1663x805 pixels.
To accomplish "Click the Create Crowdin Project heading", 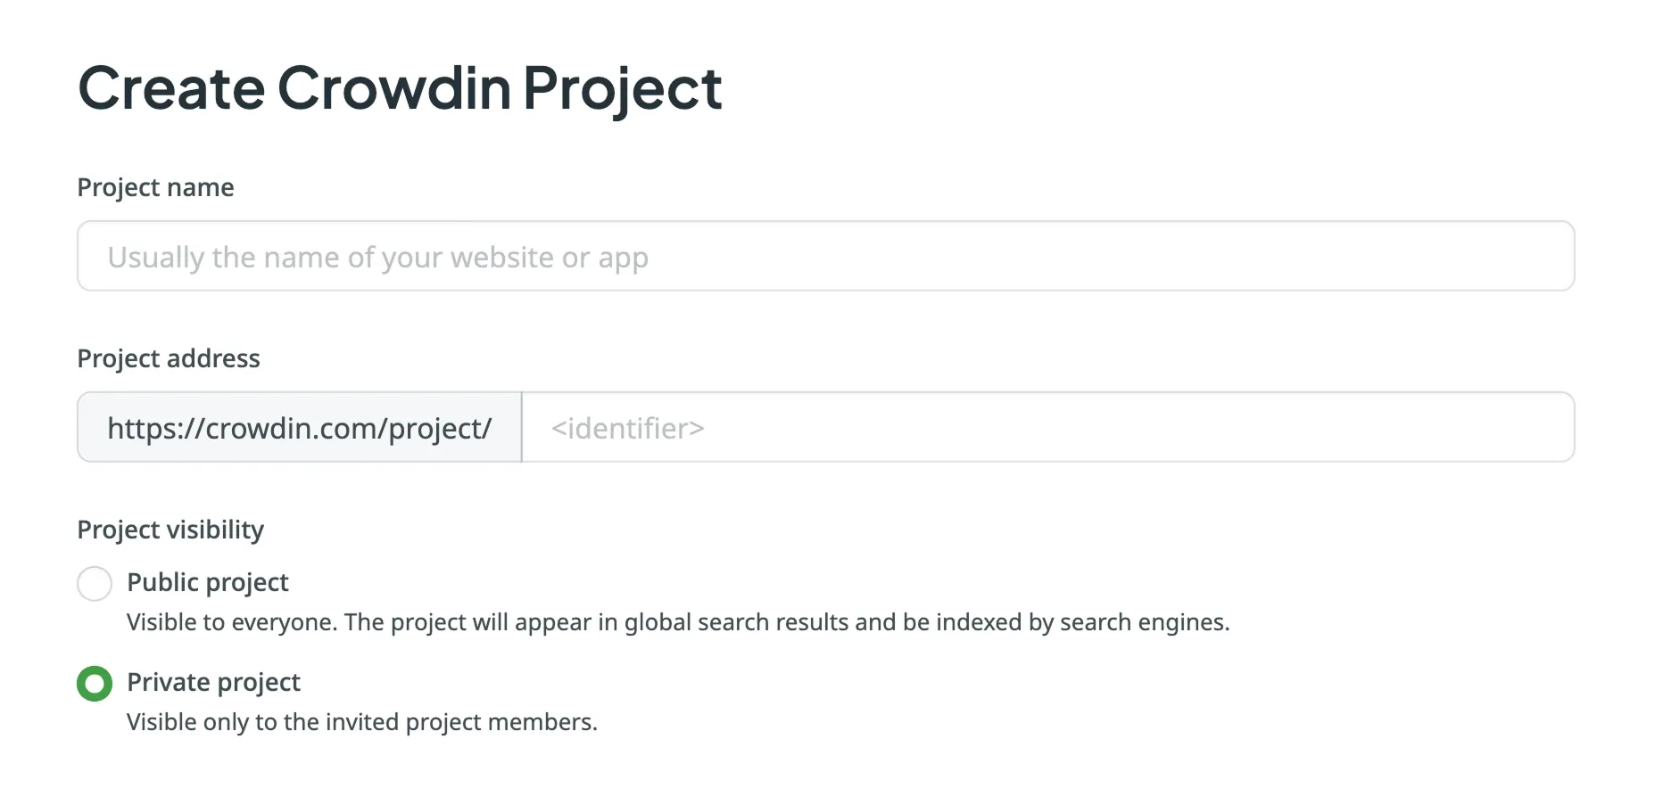I will 400,87.
